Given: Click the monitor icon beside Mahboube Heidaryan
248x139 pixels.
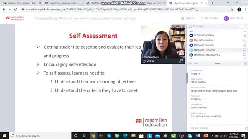Looking at the screenshot, I should [245, 50].
